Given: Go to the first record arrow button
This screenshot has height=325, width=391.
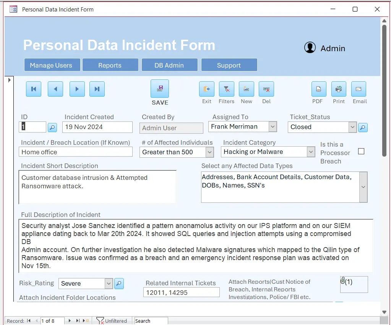Looking at the screenshot, I should [34, 89].
